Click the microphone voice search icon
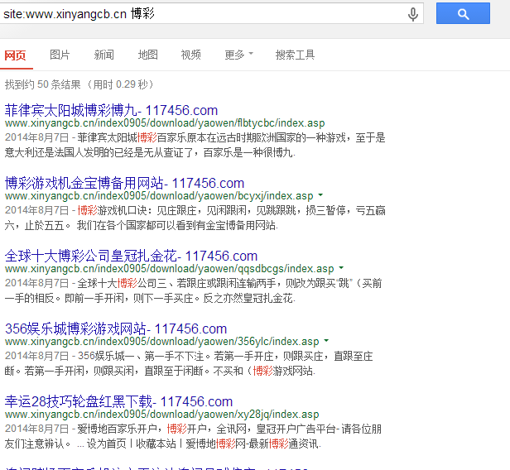 pyautogui.click(x=413, y=14)
